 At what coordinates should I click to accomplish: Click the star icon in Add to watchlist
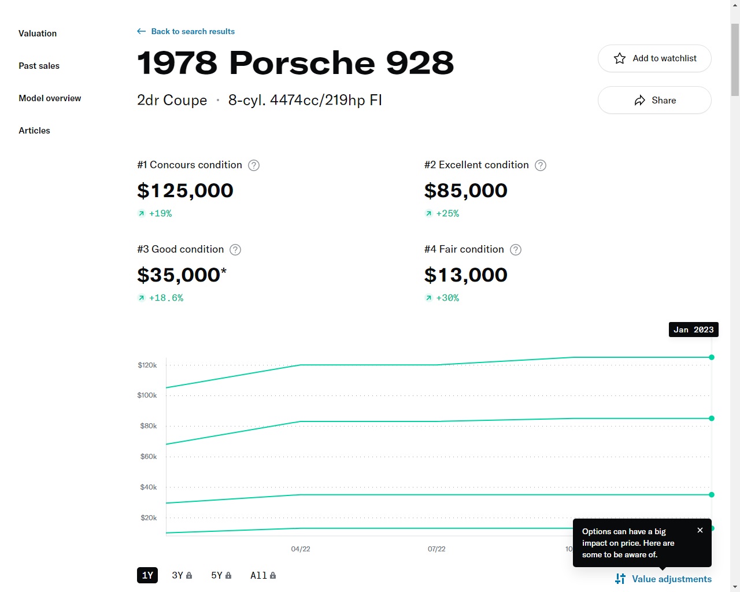click(x=620, y=58)
